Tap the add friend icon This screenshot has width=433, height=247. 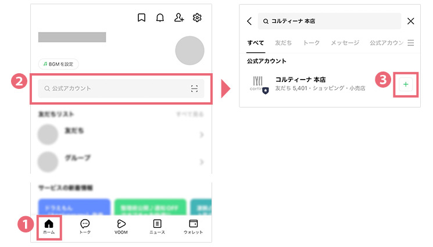(x=179, y=17)
